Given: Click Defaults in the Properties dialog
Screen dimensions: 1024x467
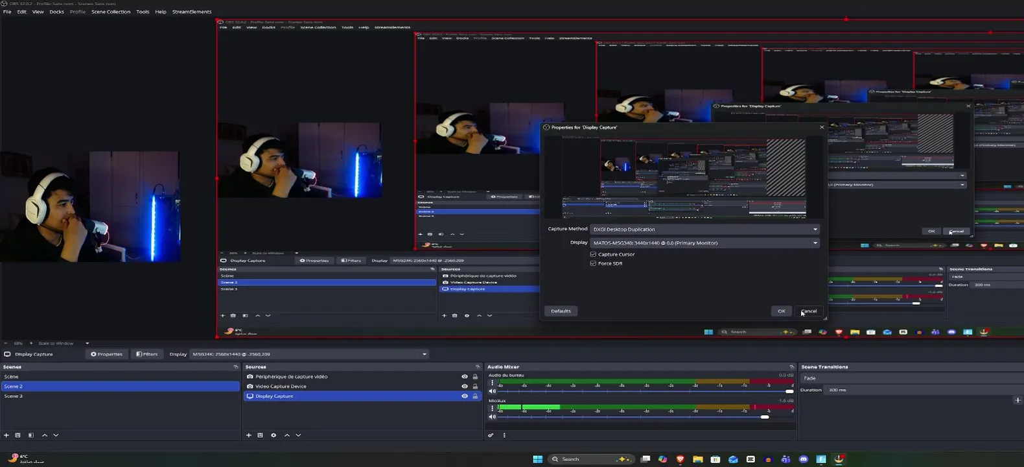Looking at the screenshot, I should coord(561,311).
